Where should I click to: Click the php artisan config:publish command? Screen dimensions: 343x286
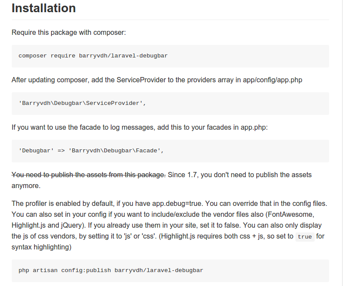coord(111,270)
